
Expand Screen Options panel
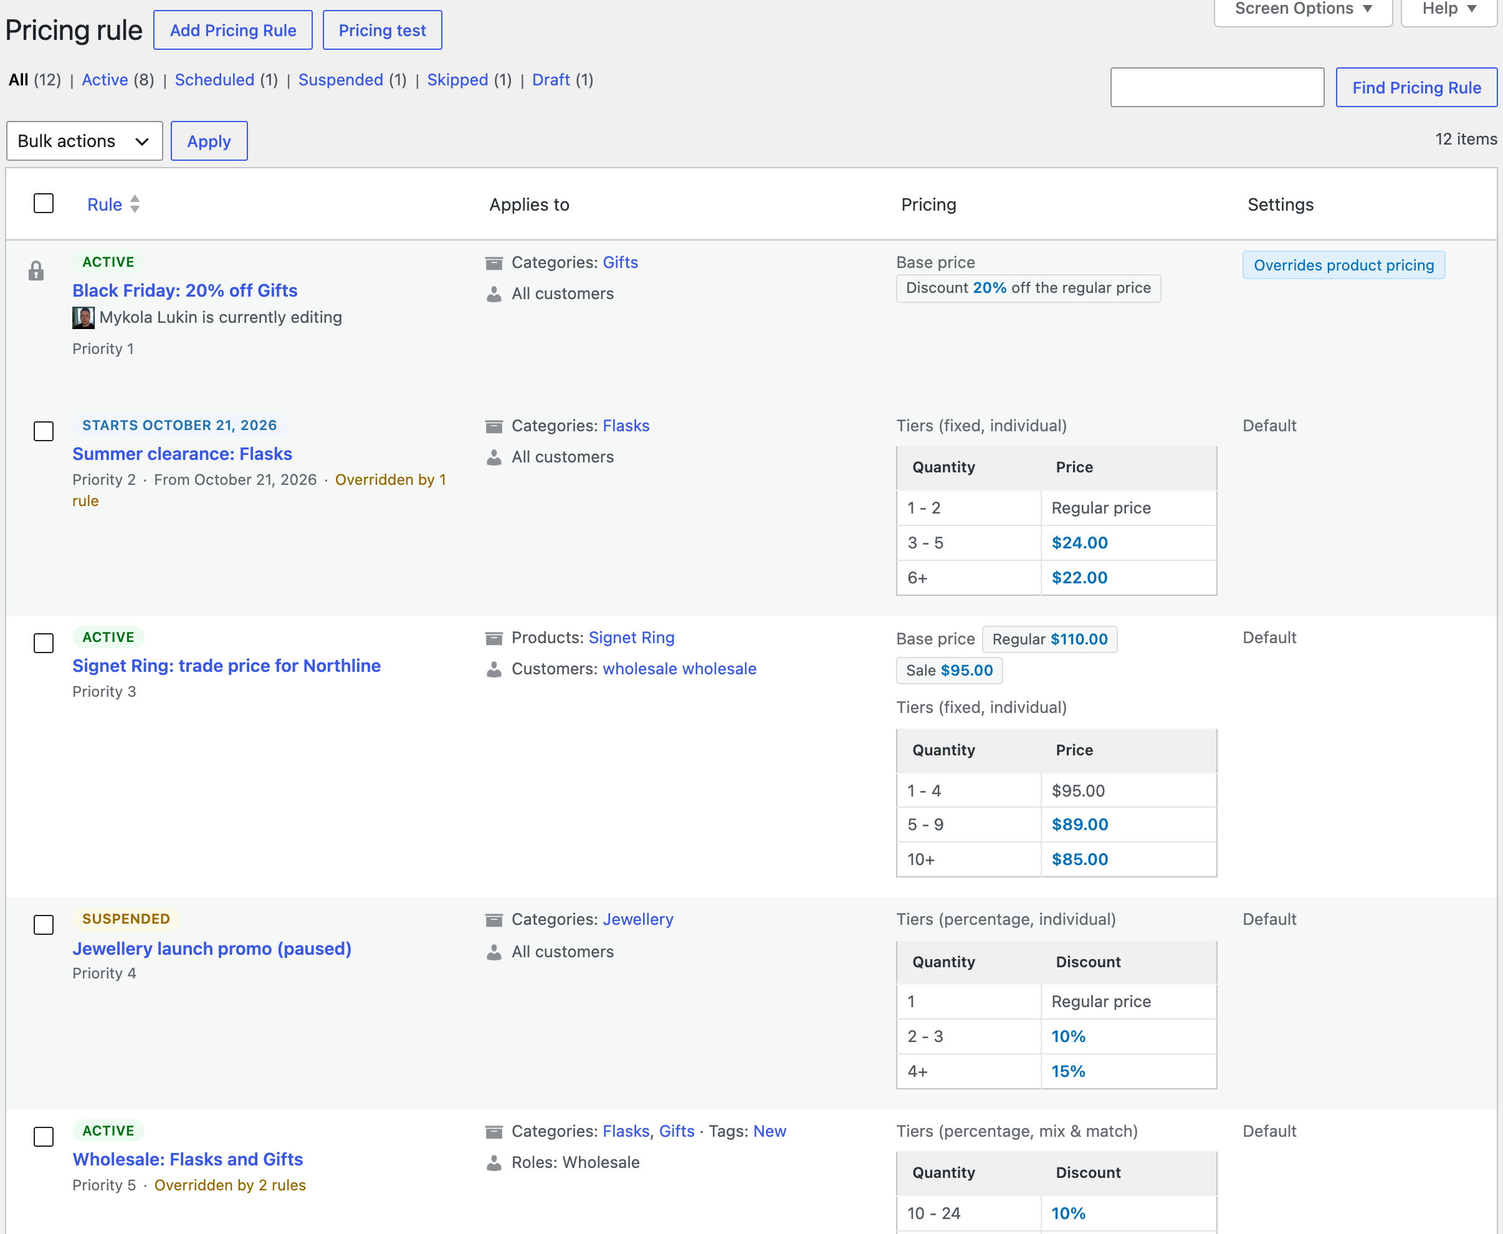click(x=1302, y=10)
